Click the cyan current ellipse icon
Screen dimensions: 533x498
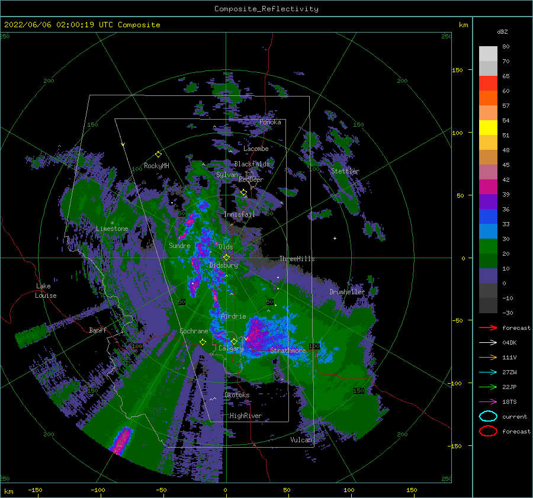(x=488, y=416)
